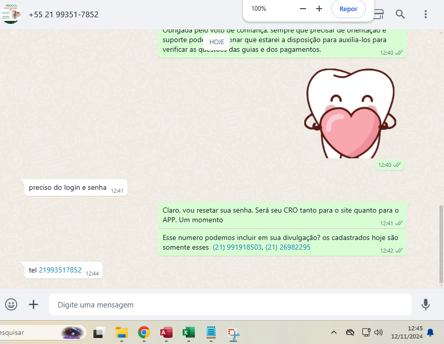
Task: Search within the conversation
Action: [x=400, y=14]
